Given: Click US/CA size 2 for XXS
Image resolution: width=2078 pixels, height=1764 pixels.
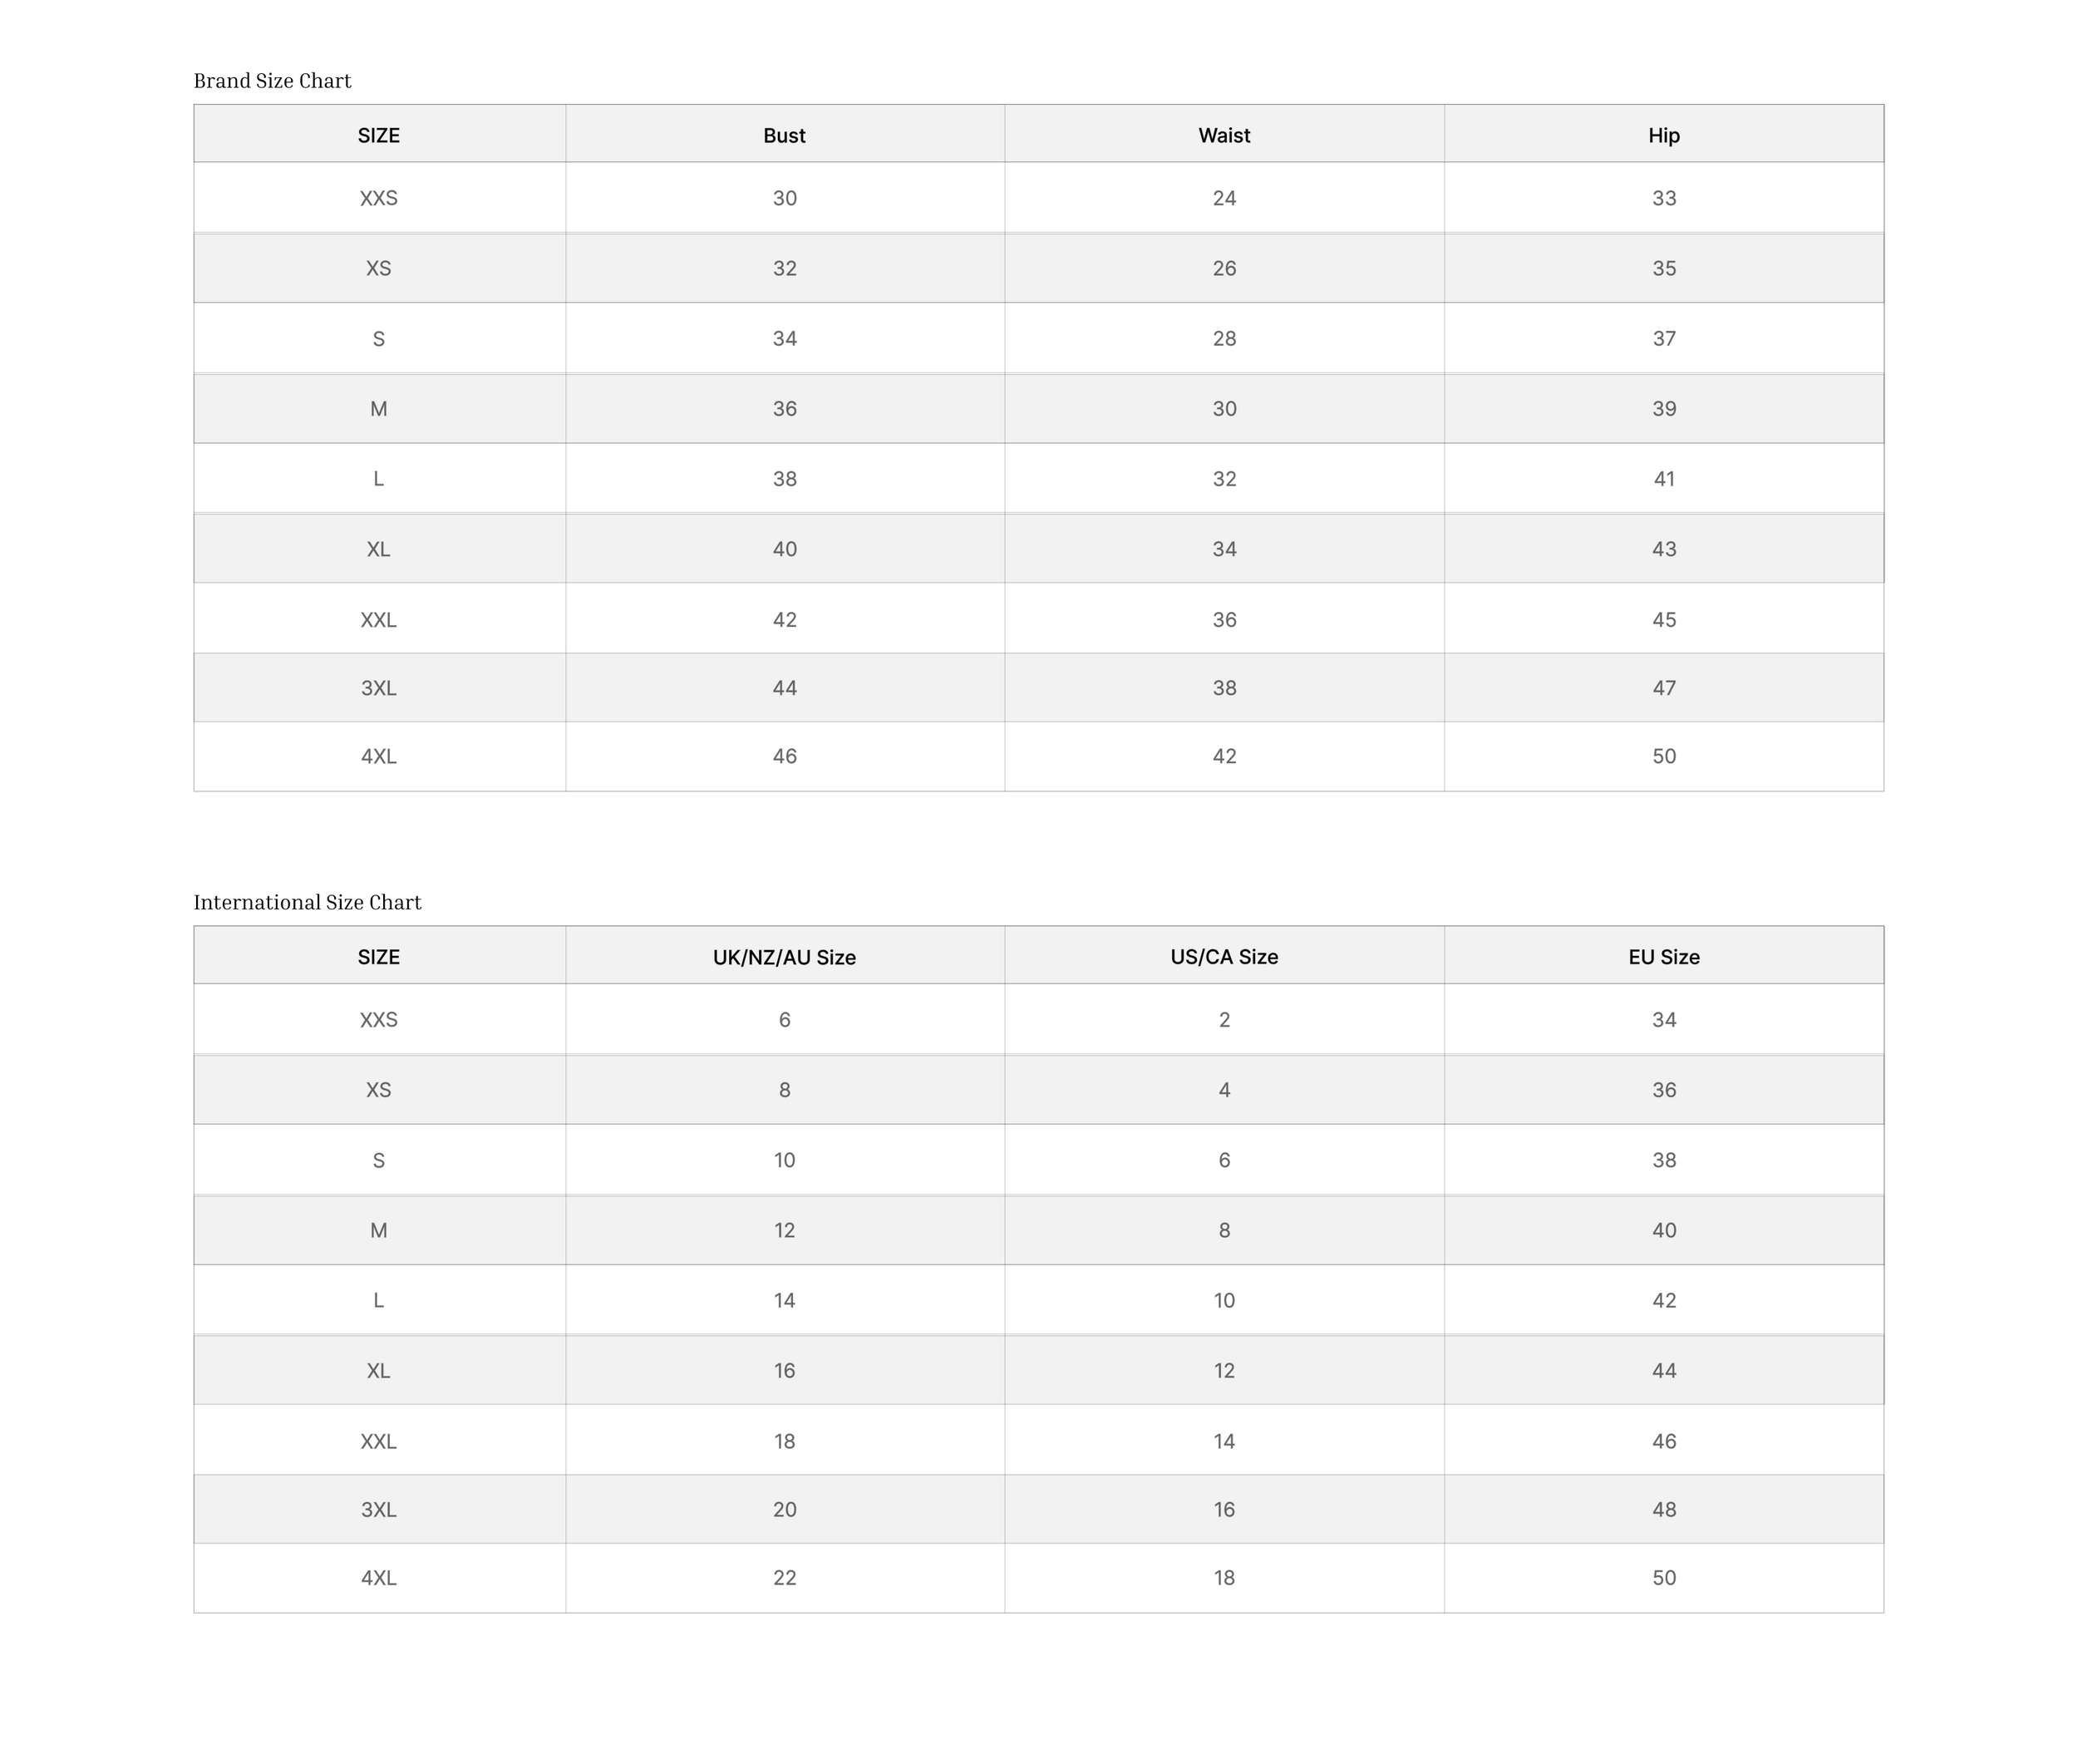Looking at the screenshot, I should 1224,1019.
